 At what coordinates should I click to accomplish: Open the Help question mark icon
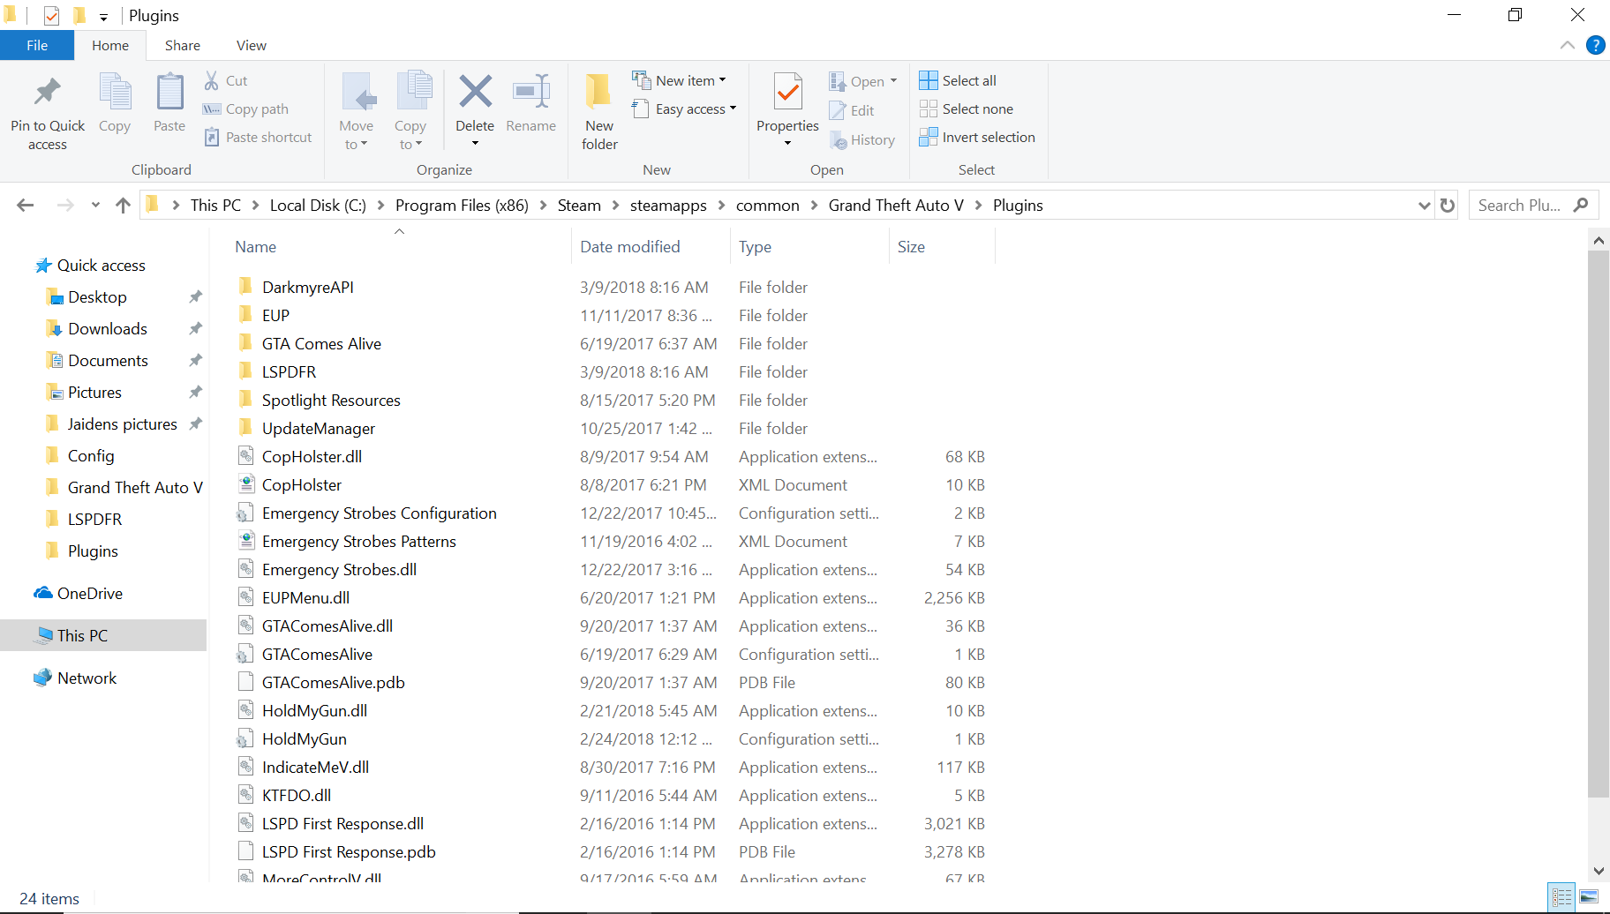pyautogui.click(x=1595, y=45)
